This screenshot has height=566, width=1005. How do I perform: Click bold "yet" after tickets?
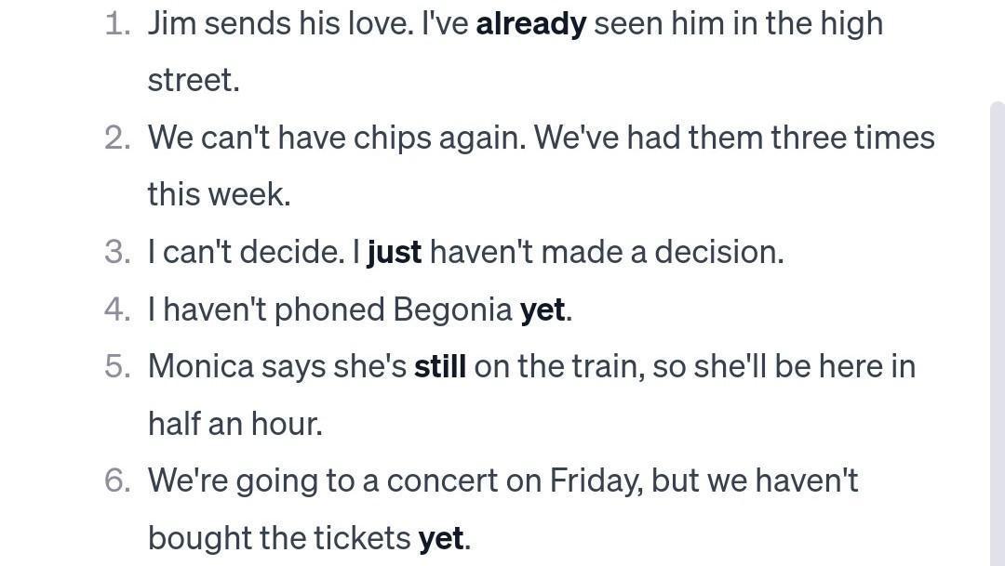441,537
